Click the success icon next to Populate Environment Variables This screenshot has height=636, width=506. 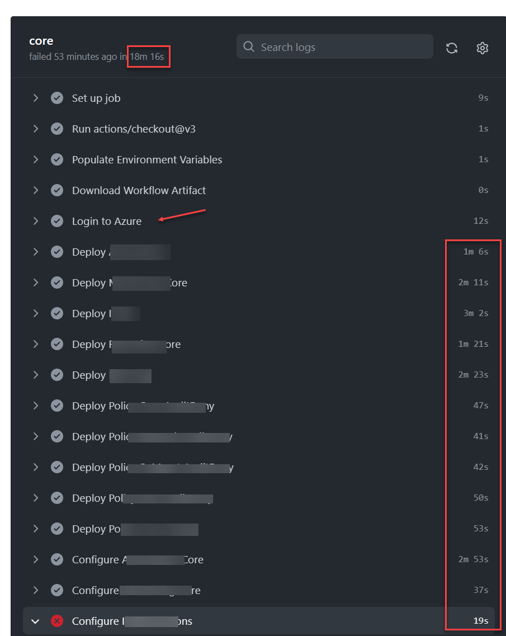56,159
